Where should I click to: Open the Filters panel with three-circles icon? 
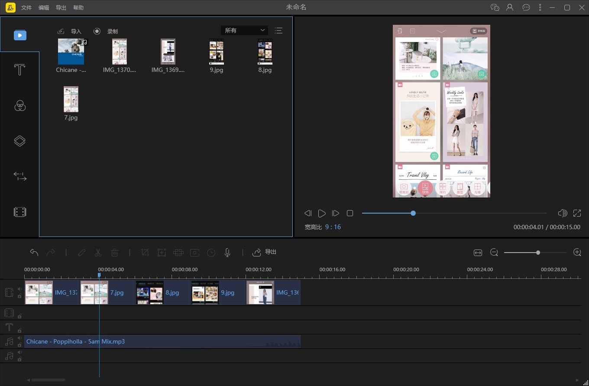coord(19,105)
